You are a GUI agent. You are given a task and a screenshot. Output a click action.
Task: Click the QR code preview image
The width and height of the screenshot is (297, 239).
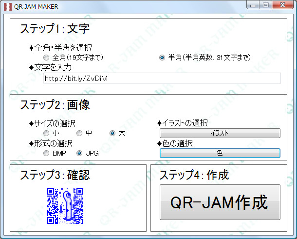click(x=65, y=206)
